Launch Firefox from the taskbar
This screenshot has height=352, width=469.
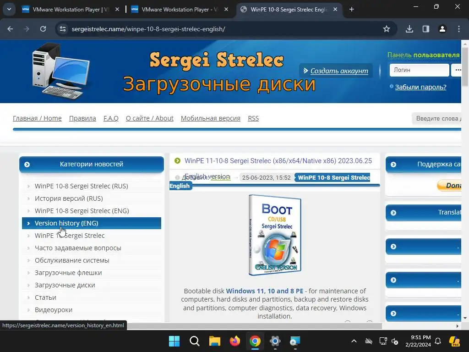[x=235, y=341]
